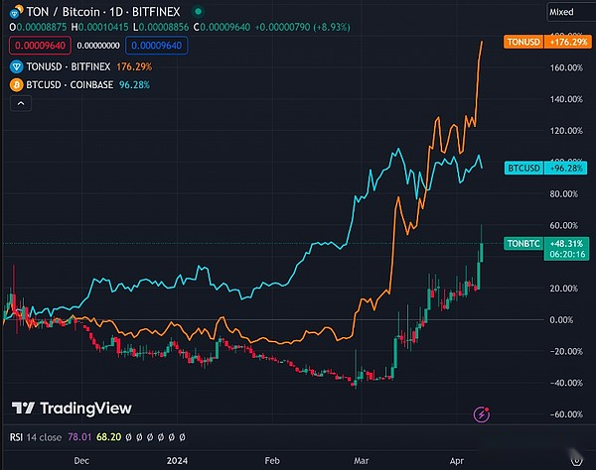Click the 160.00% price axis label
Viewport: 596px width, 470px height.
coord(566,67)
